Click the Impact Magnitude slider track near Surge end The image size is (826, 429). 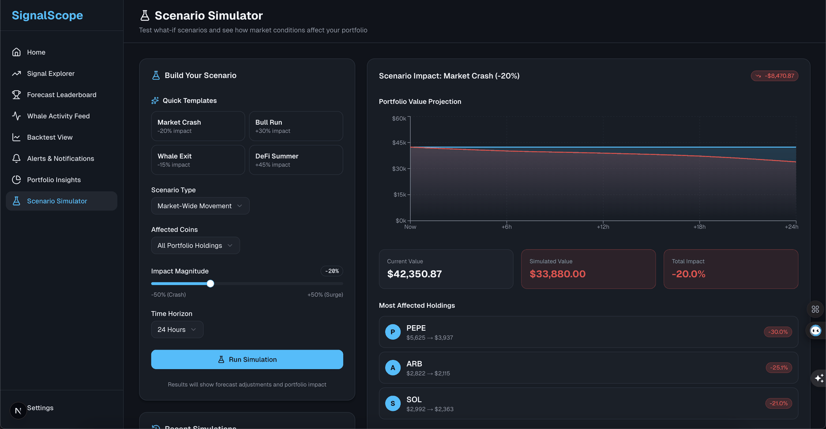point(336,283)
